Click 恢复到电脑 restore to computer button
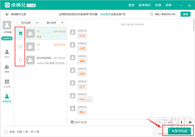This screenshot has height=137, width=195. (179, 131)
